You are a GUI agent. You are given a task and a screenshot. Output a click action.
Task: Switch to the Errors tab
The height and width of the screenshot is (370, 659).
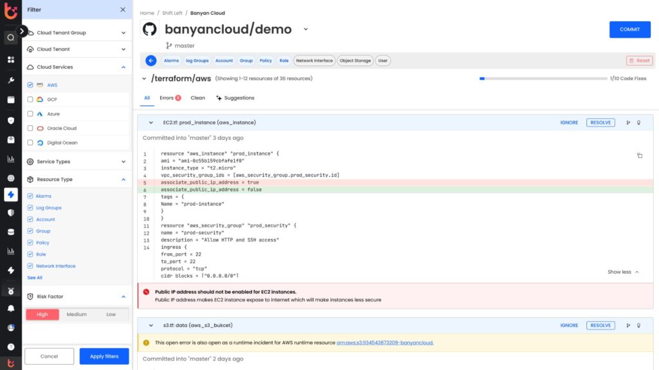click(x=170, y=98)
